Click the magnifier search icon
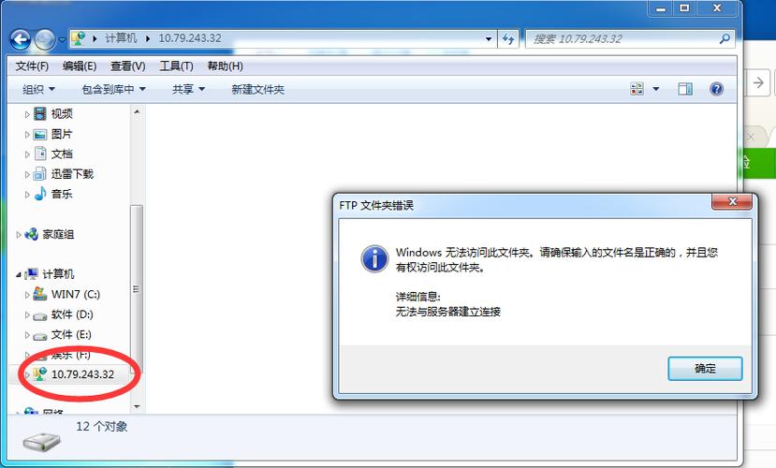This screenshot has width=776, height=468. tap(725, 38)
